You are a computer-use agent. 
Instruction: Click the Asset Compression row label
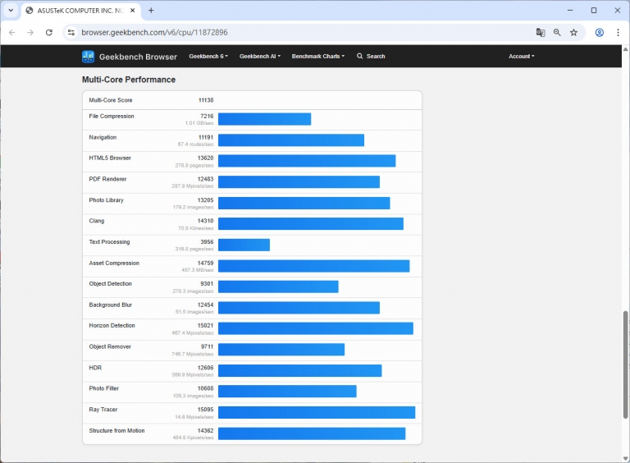click(114, 263)
